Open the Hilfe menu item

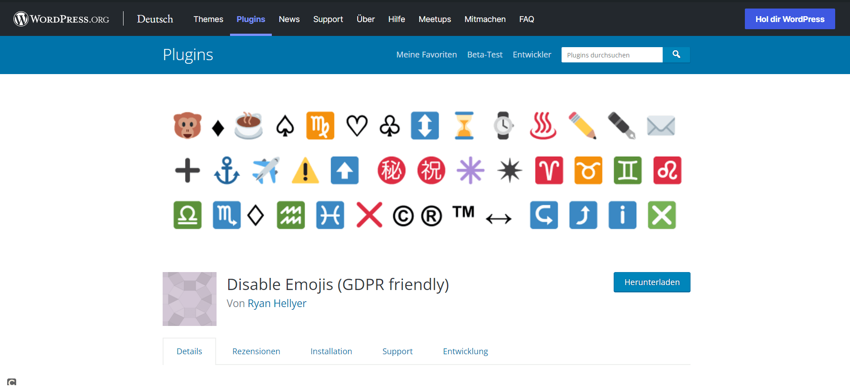[397, 19]
